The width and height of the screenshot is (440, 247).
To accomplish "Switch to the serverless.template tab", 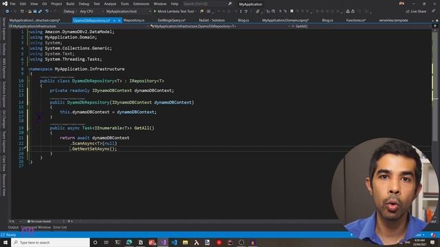I will (393, 21).
